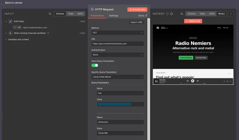Click the masked key Value field
The height and width of the screenshot is (140, 239).
point(120,104)
